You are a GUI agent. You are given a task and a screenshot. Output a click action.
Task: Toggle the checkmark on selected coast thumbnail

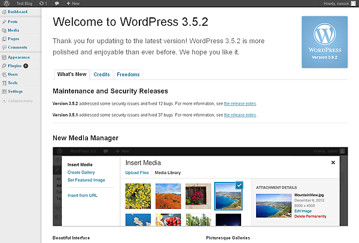[239, 186]
